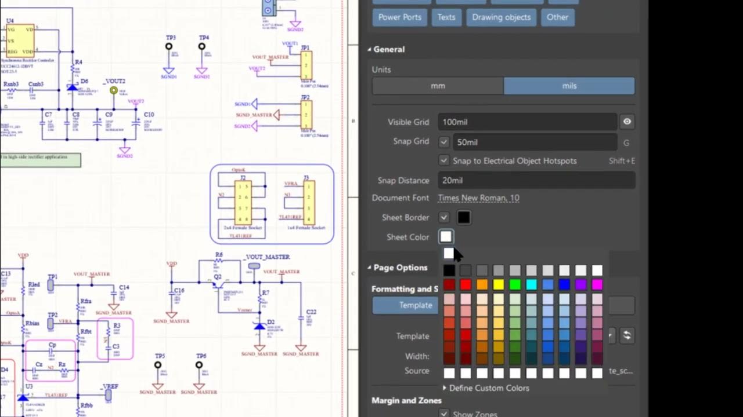Switch units to mm

(x=438, y=86)
